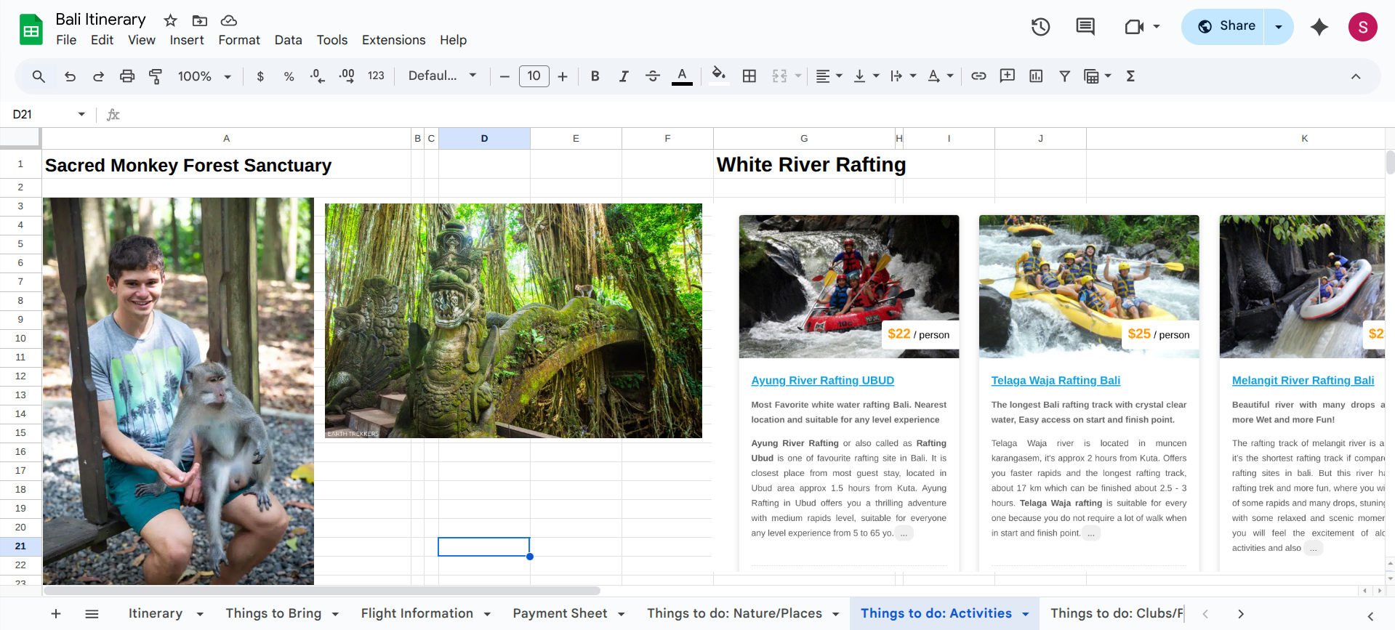Open the Insert menu
Viewport: 1395px width, 630px height.
click(x=187, y=40)
